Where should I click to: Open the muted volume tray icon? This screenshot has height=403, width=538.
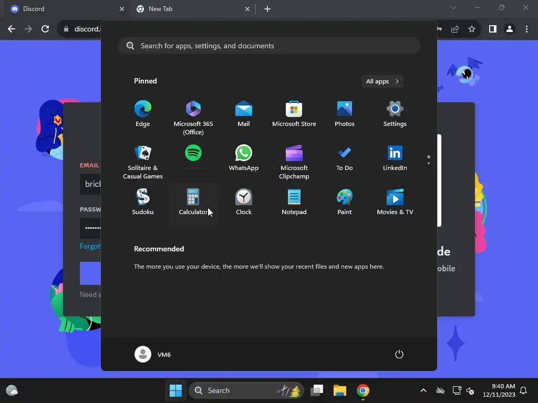pyautogui.click(x=470, y=390)
